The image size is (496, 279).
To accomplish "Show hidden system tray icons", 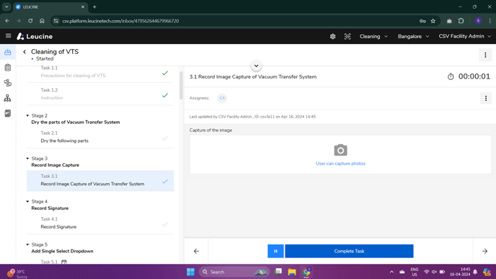I will tap(391, 272).
